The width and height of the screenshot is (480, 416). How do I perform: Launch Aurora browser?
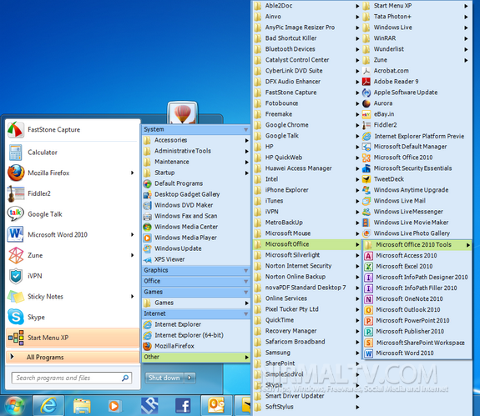(417, 103)
